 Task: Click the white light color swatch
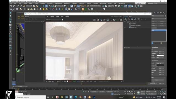160,56
